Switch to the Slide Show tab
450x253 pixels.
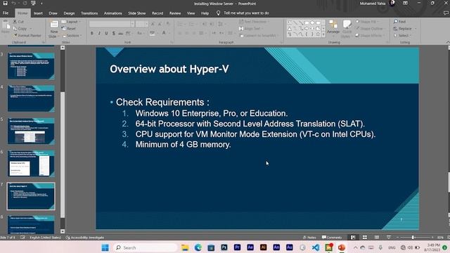point(137,13)
